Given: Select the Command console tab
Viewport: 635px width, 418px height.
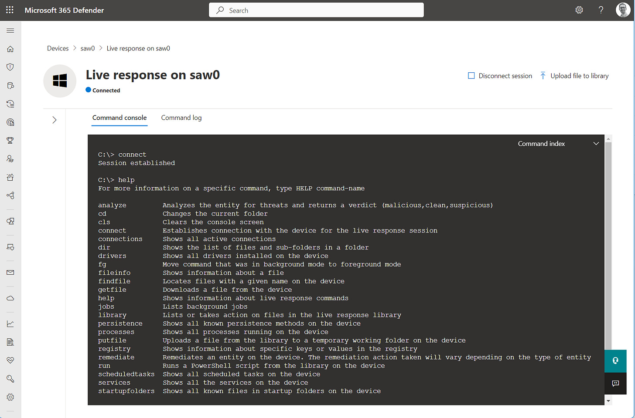Looking at the screenshot, I should pos(119,118).
